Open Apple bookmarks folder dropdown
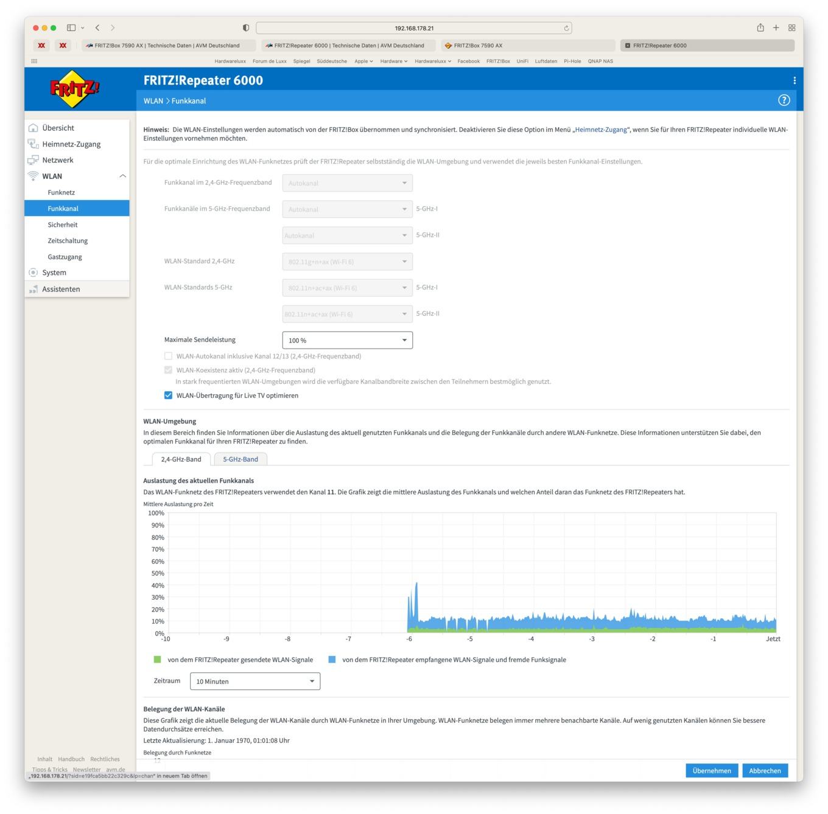828x814 pixels. [363, 61]
